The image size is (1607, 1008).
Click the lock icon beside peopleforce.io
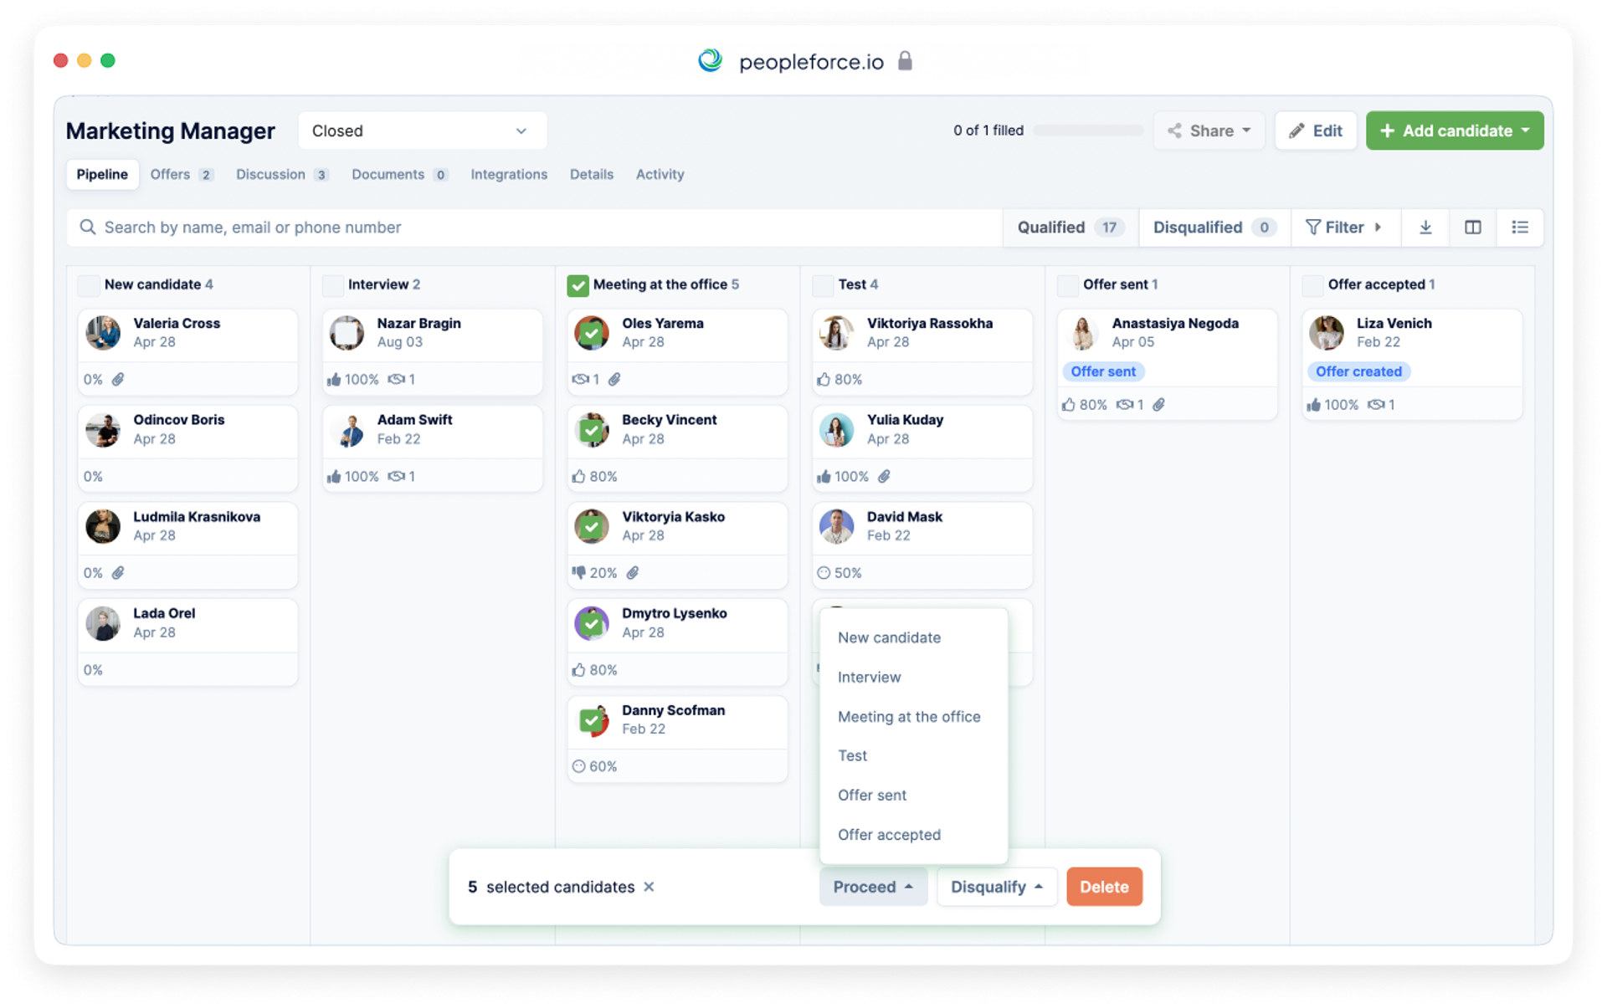905,60
